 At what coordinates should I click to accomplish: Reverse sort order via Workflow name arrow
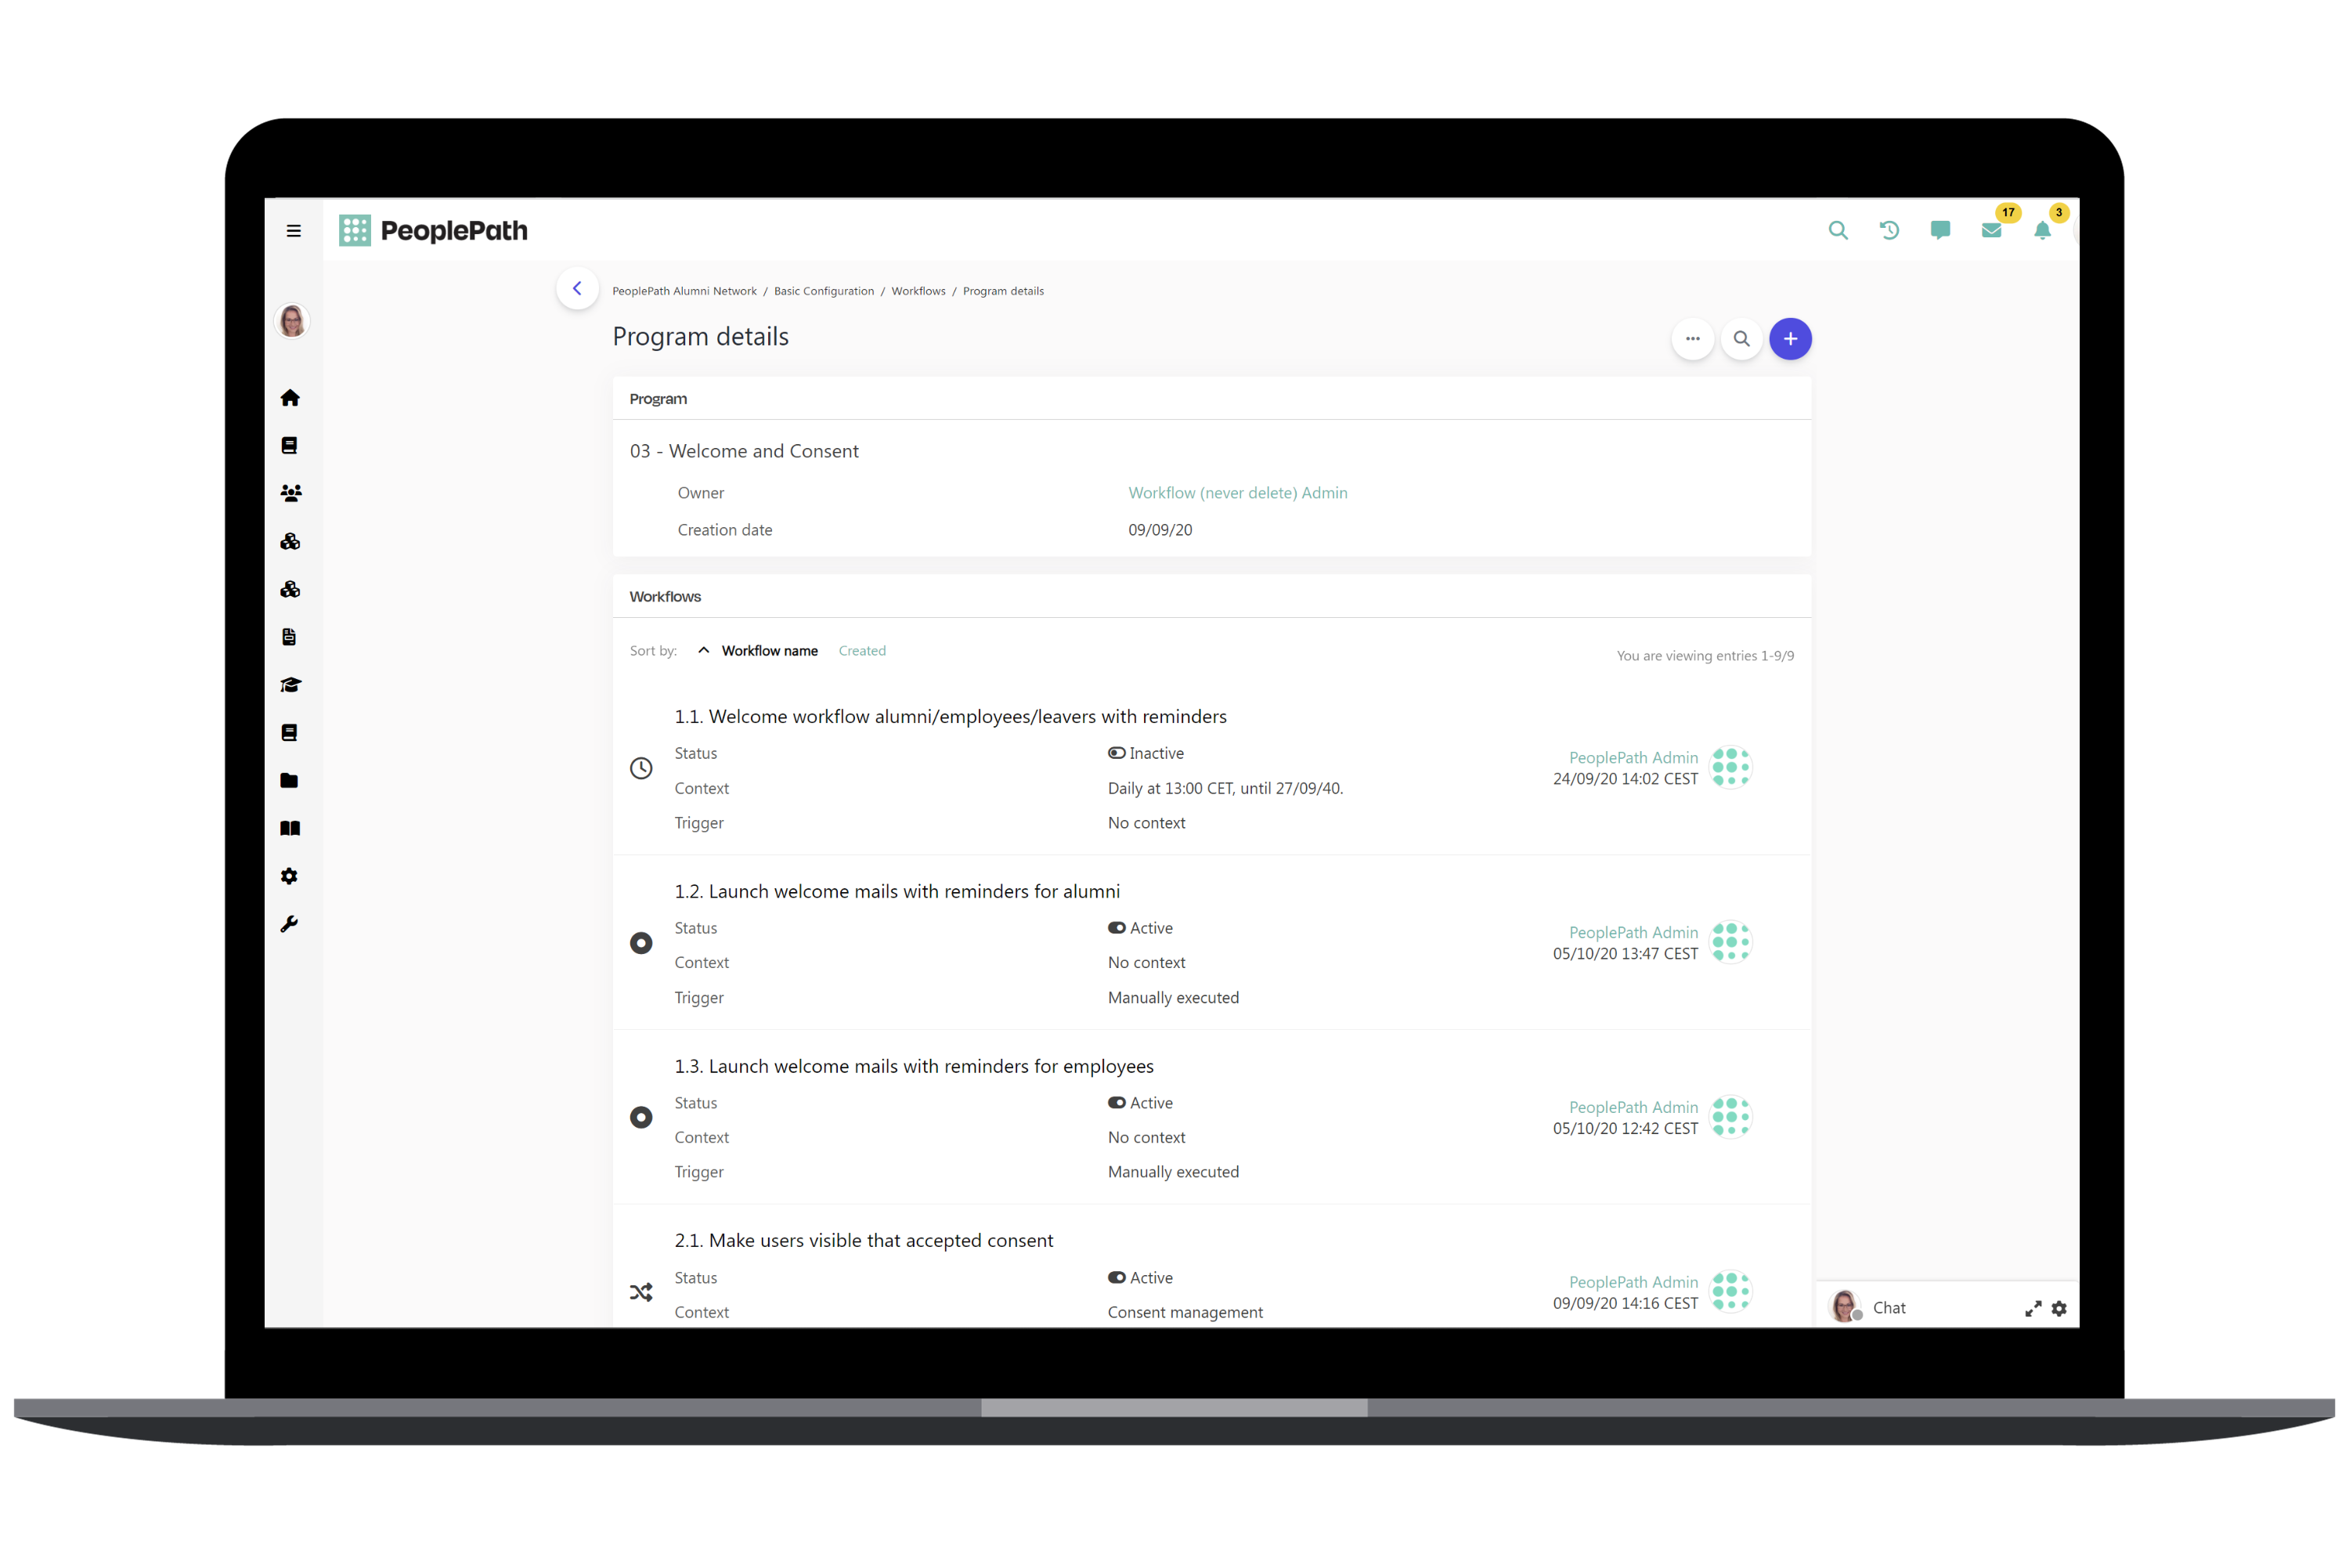click(704, 651)
